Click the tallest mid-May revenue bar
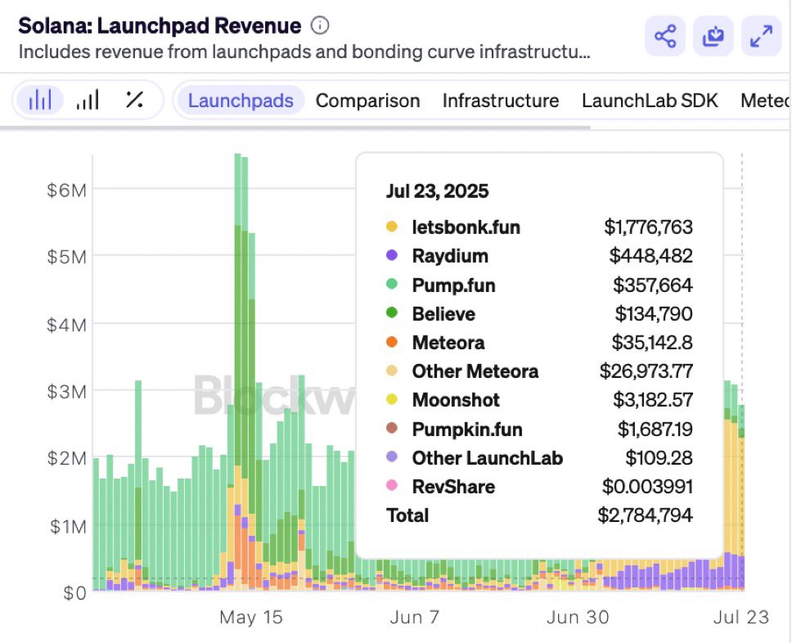This screenshot has height=643, width=792. coord(237,372)
